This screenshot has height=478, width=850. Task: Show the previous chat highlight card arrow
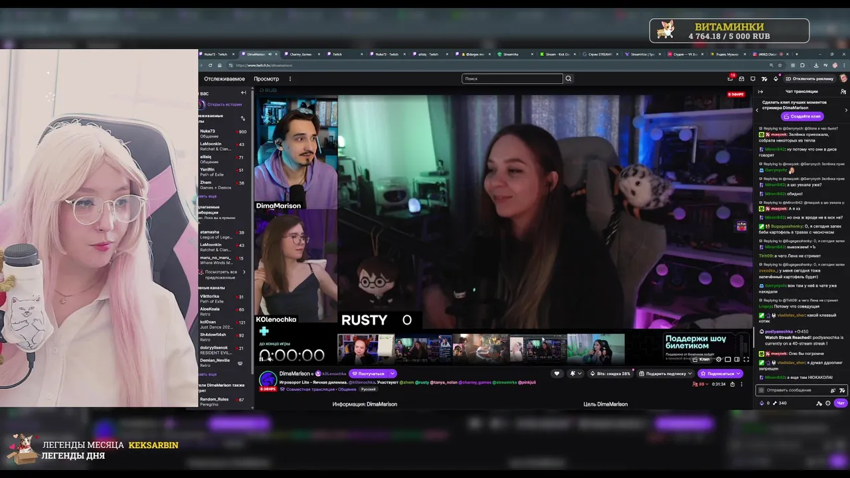(756, 110)
